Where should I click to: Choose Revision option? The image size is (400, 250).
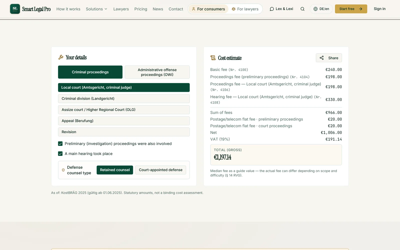click(x=124, y=132)
